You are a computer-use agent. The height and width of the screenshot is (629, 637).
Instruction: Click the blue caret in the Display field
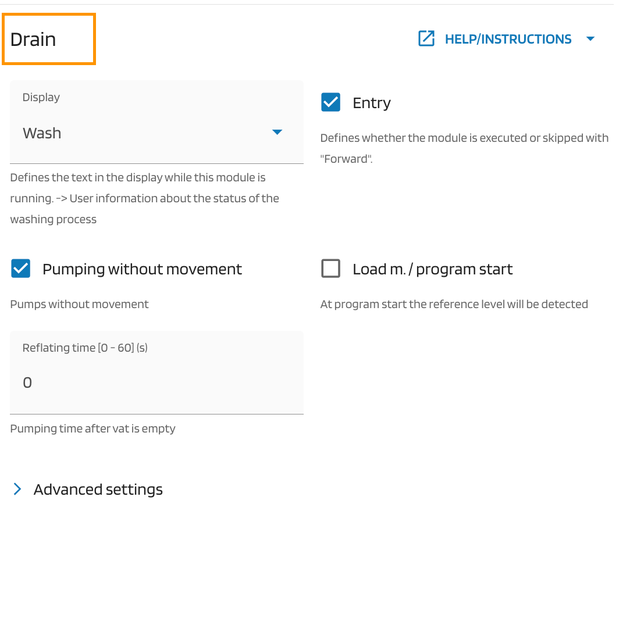click(277, 133)
